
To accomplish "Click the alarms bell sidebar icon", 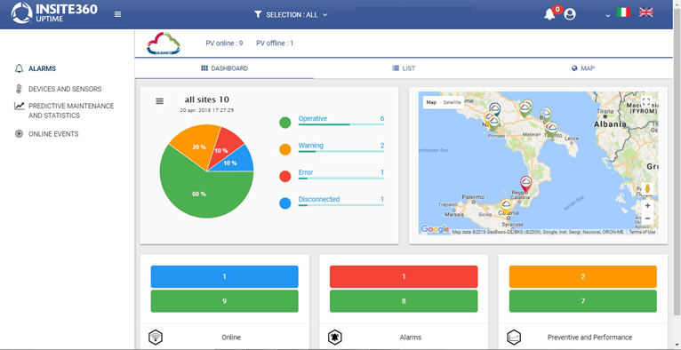I will (x=19, y=68).
